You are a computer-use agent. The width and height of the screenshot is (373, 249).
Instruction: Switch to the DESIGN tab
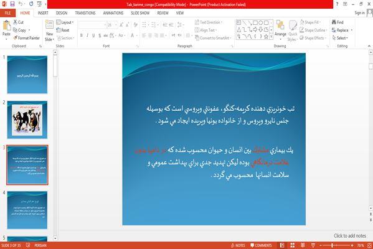(x=62, y=13)
